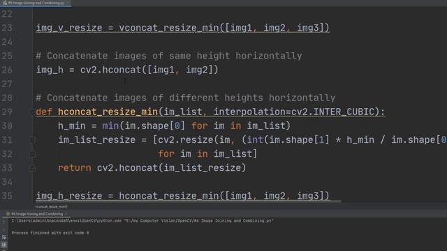The height and width of the screenshot is (251, 447).
Task: Click 'Process finished with exit code 0' text
Action: point(50,233)
